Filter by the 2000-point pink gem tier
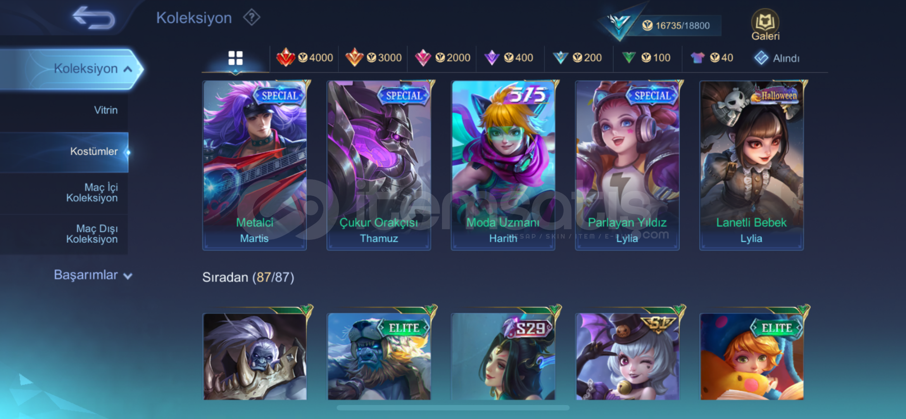906x419 pixels. click(442, 58)
